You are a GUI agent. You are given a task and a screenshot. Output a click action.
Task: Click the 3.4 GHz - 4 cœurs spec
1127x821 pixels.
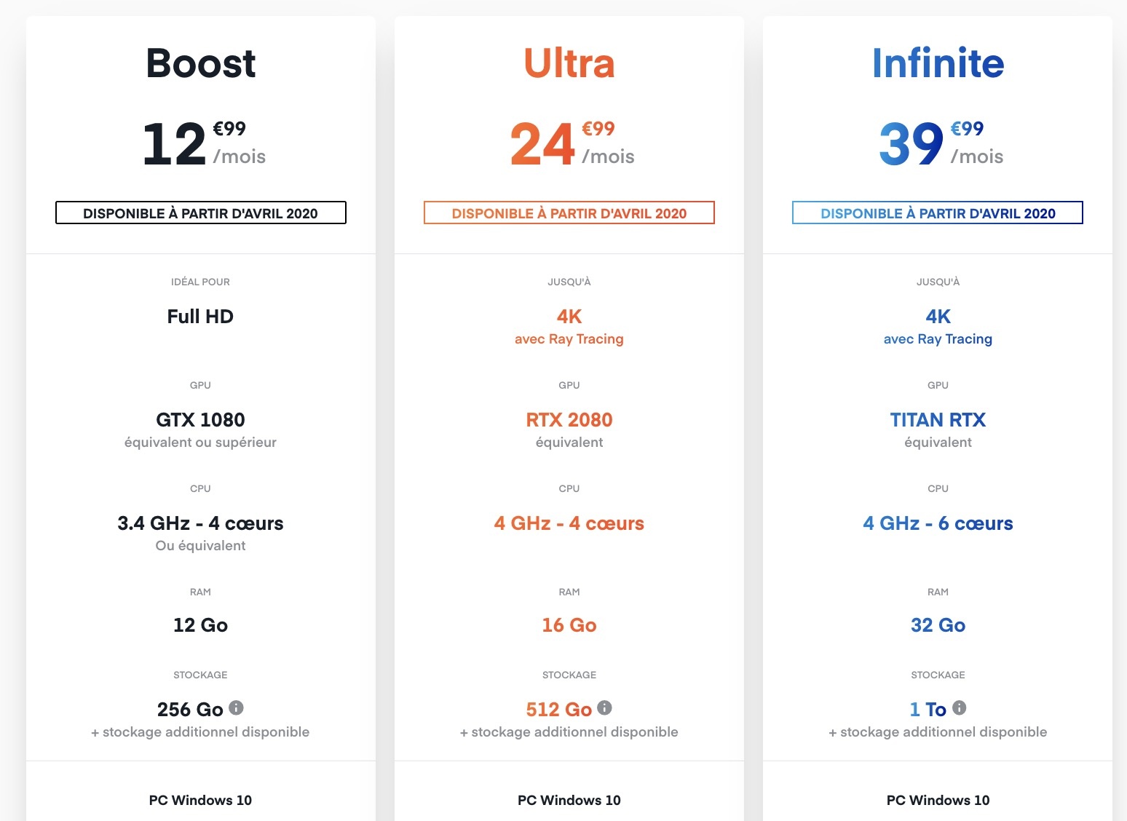[201, 523]
